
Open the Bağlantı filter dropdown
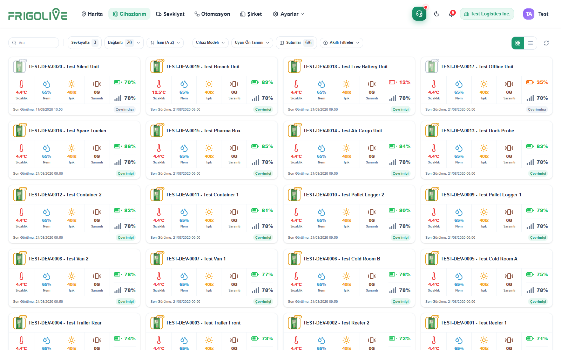tap(124, 43)
